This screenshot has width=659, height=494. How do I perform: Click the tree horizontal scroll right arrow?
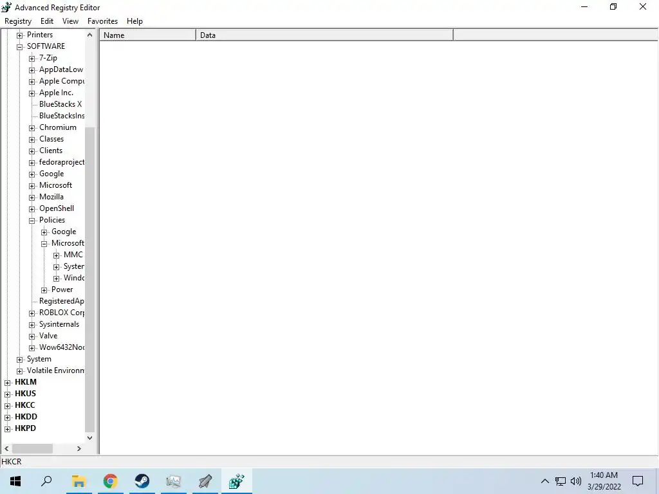79,448
